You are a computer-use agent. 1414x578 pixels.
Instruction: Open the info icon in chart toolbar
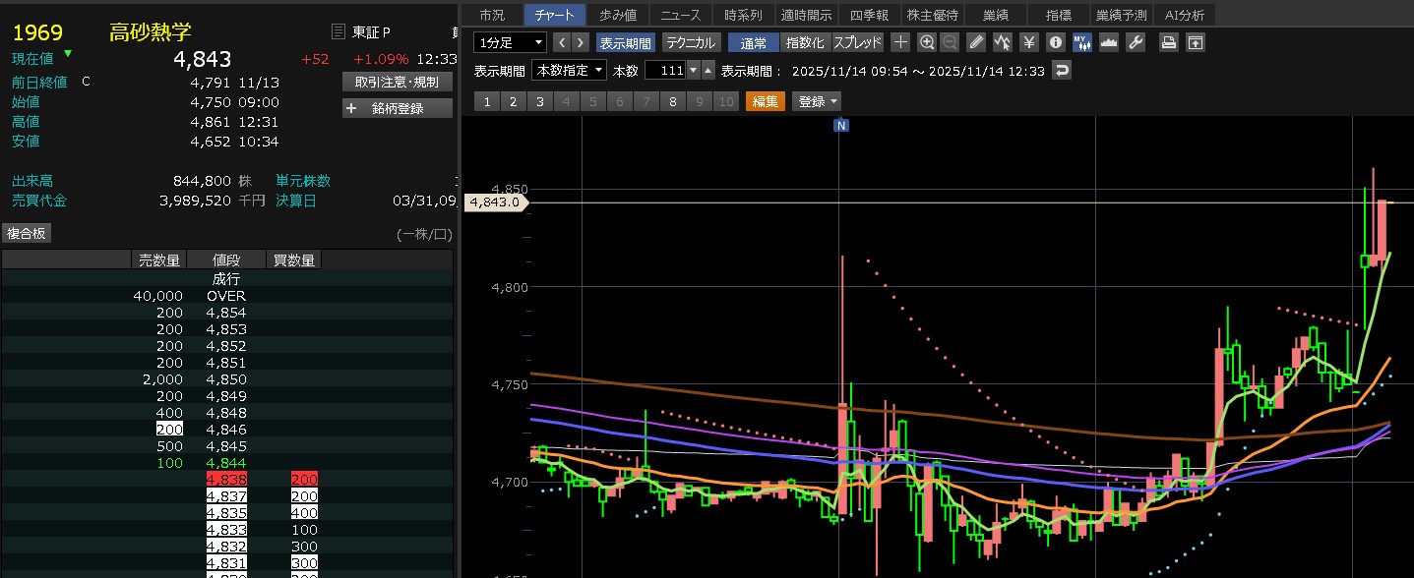pyautogui.click(x=1055, y=42)
